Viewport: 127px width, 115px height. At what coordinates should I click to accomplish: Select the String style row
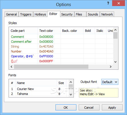pyautogui.click(x=61, y=46)
